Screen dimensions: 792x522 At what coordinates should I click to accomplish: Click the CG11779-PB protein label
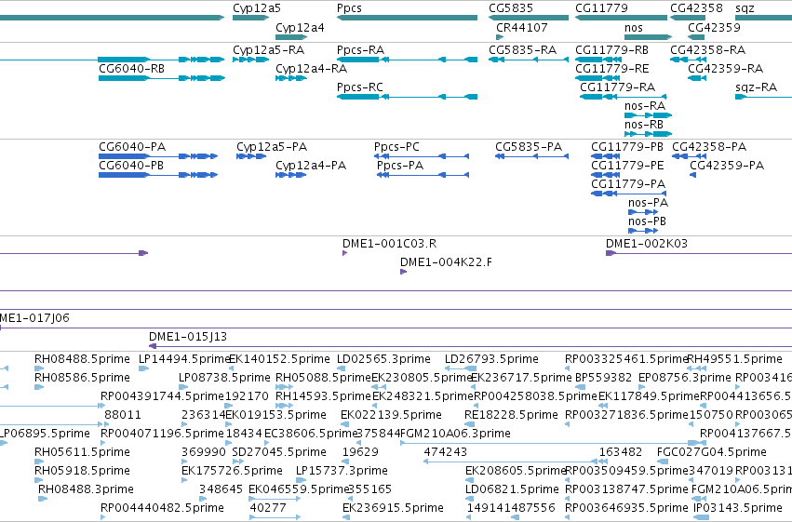point(627,147)
